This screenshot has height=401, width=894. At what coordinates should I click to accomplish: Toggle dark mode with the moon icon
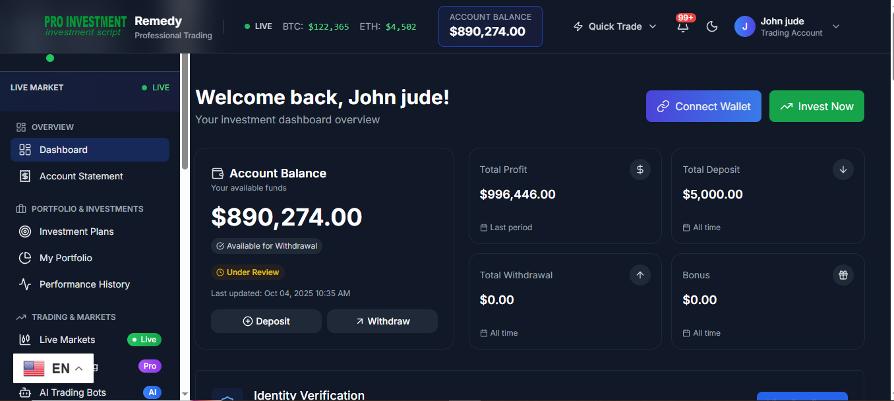[x=712, y=26]
